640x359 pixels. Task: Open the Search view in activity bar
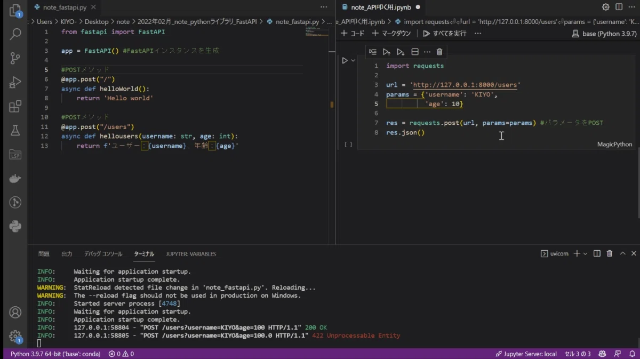[x=15, y=35]
